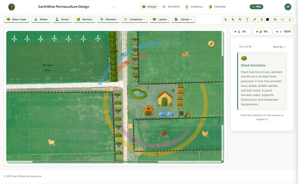Select the top raised garden bed
298x184 pixels.
[x=181, y=87]
